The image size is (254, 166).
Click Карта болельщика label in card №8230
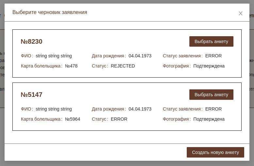(x=41, y=66)
